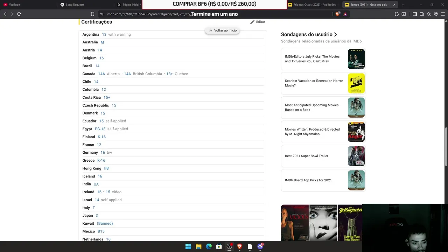Click Canada 14A Alberta rating link
This screenshot has width=448, height=252.
[x=101, y=74]
